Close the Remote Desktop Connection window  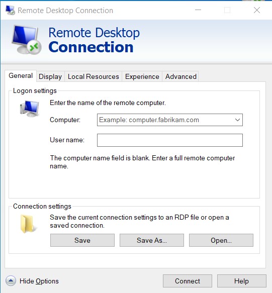(257, 10)
